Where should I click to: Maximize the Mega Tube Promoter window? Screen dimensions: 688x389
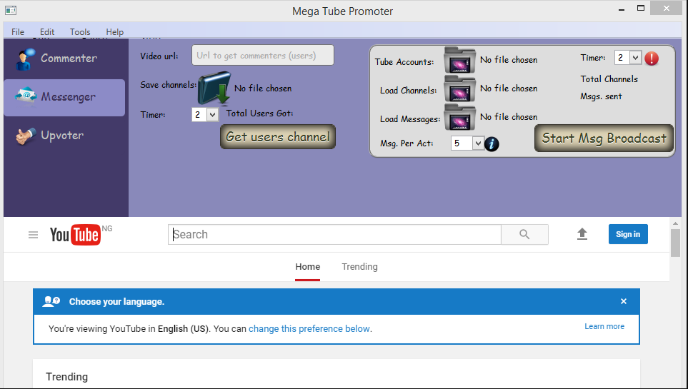[641, 8]
